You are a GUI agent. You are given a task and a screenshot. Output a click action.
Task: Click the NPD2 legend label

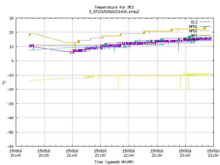click(x=193, y=31)
